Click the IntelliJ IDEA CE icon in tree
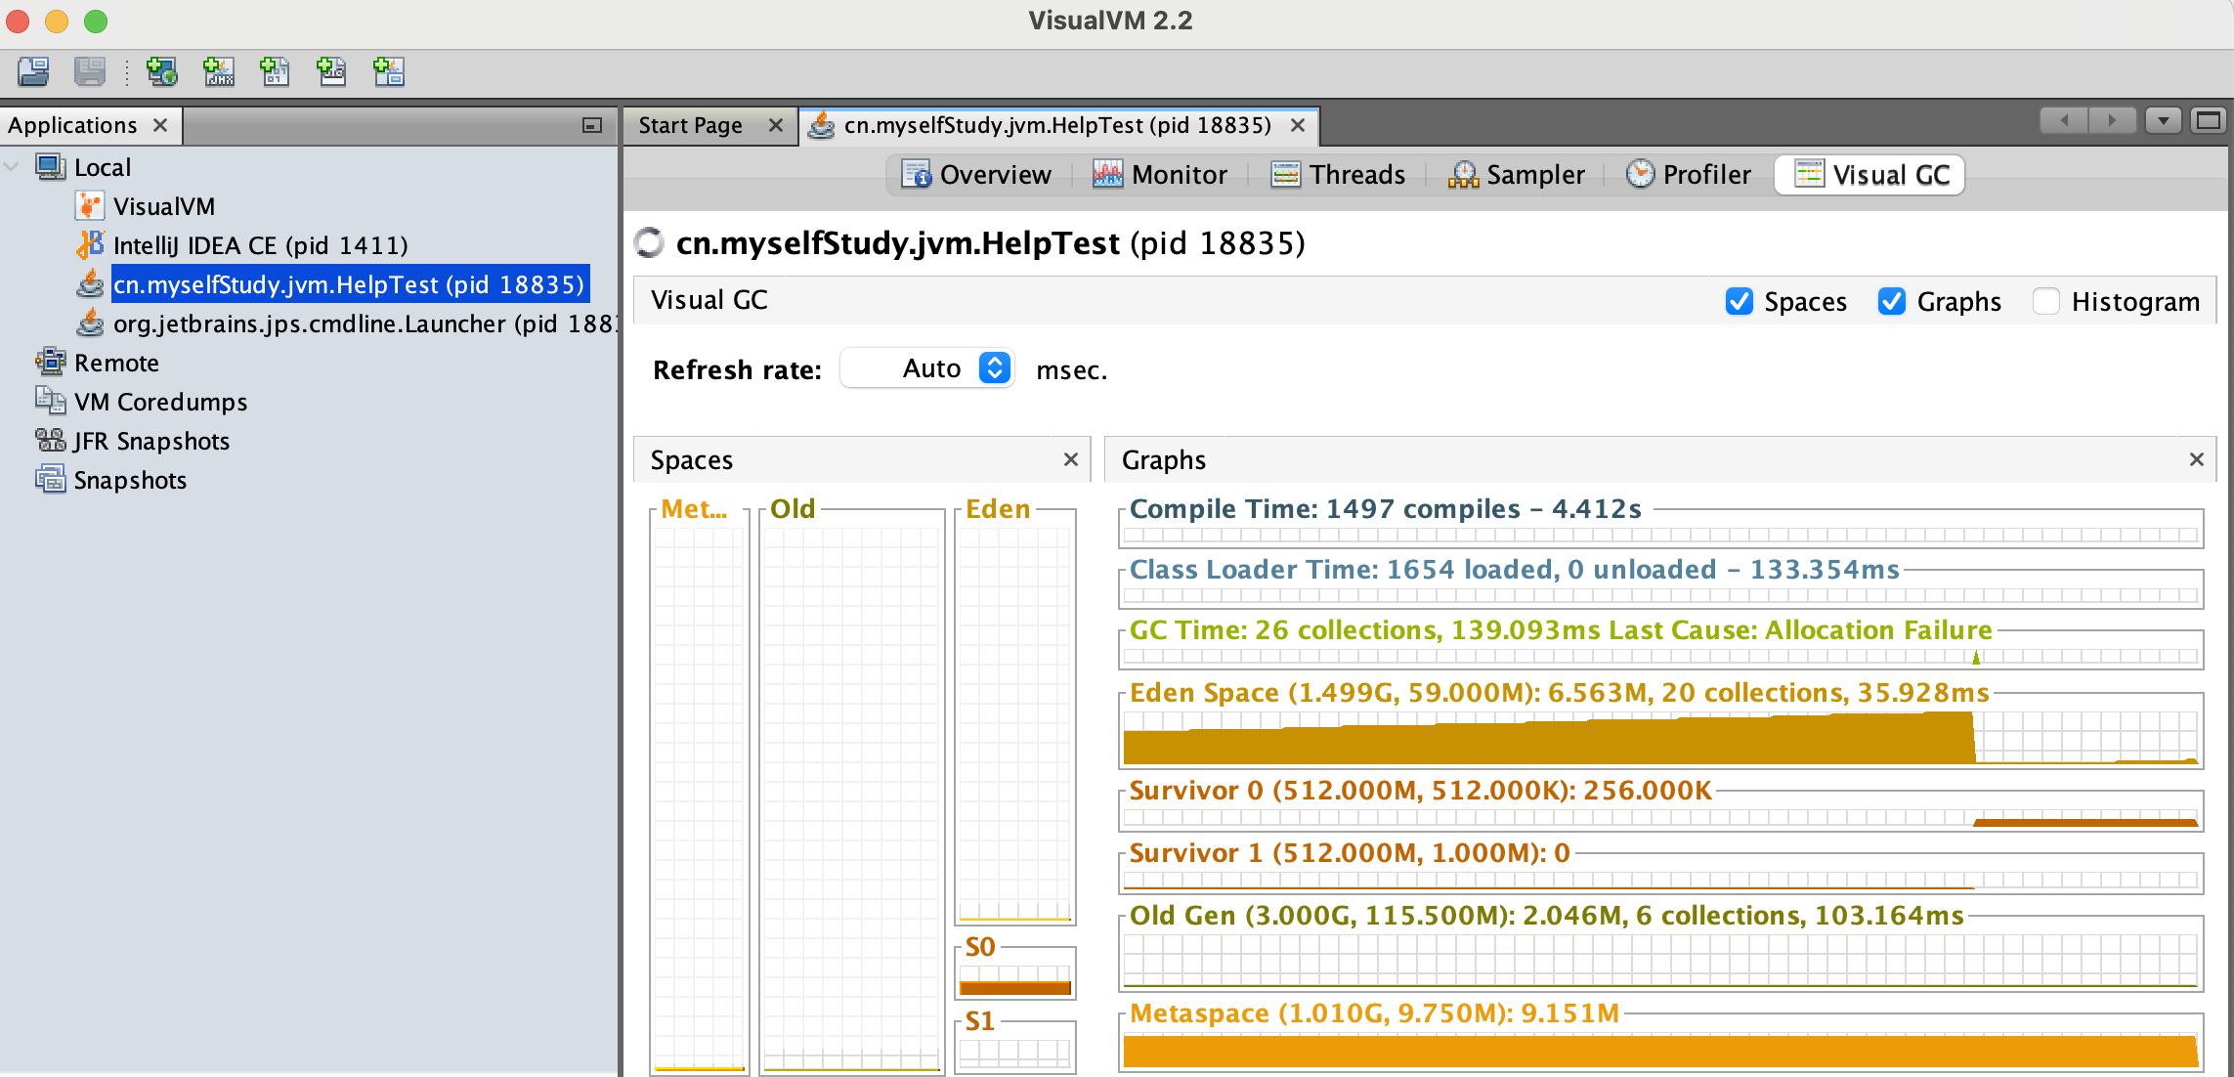 click(x=89, y=245)
